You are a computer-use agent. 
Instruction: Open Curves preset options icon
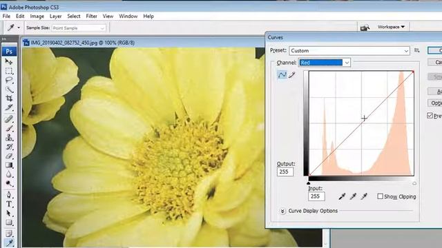pyautogui.click(x=417, y=50)
